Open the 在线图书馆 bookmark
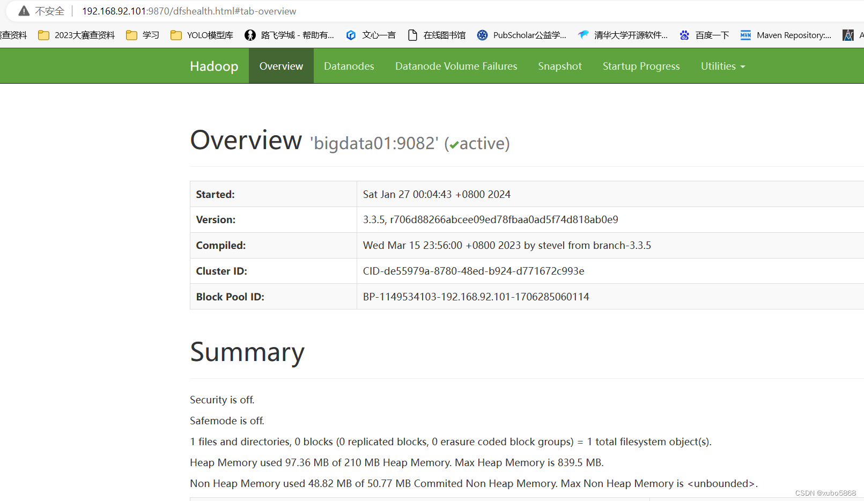 tap(437, 35)
